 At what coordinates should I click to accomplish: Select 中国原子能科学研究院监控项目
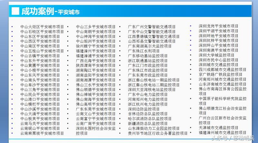[x=223, y=101]
